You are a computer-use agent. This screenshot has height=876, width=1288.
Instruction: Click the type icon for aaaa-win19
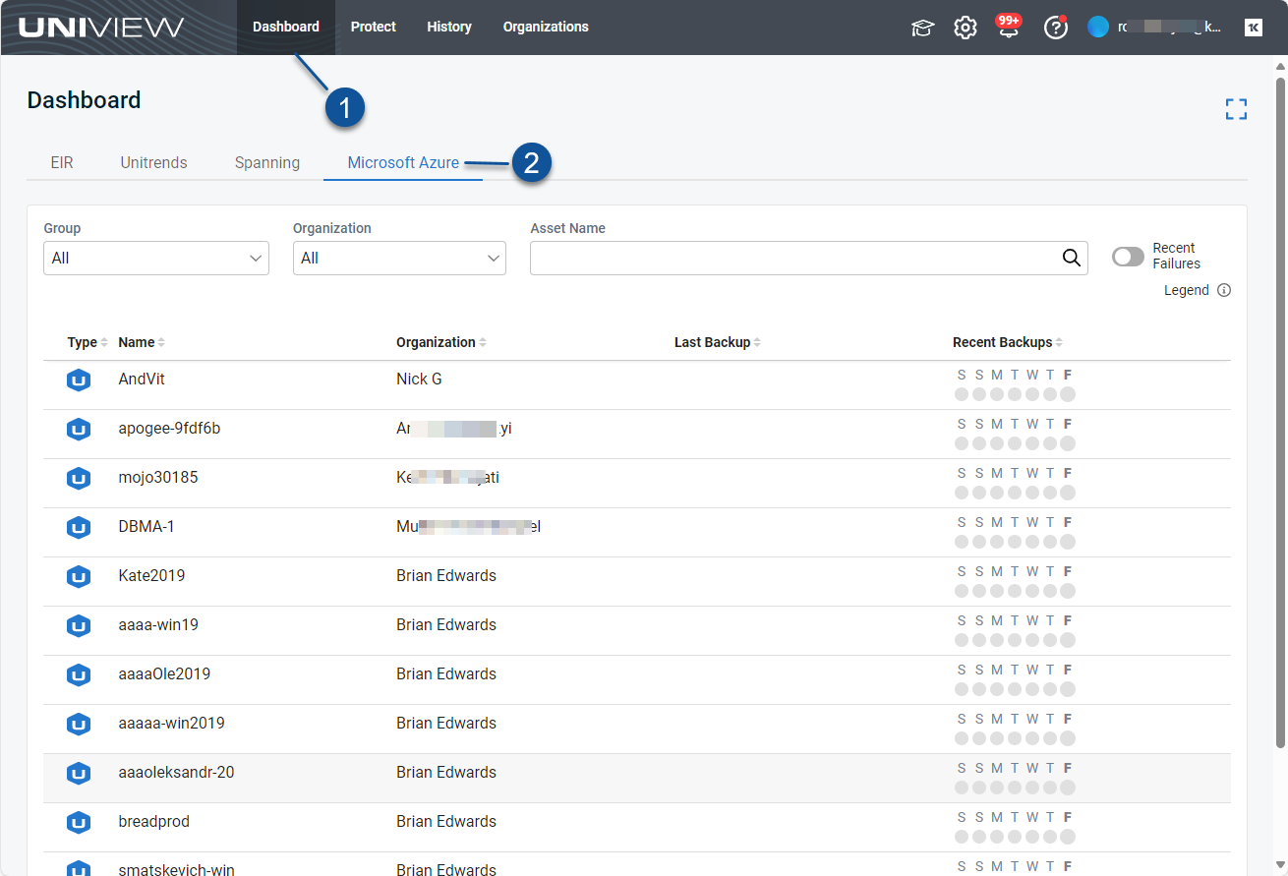click(x=79, y=625)
